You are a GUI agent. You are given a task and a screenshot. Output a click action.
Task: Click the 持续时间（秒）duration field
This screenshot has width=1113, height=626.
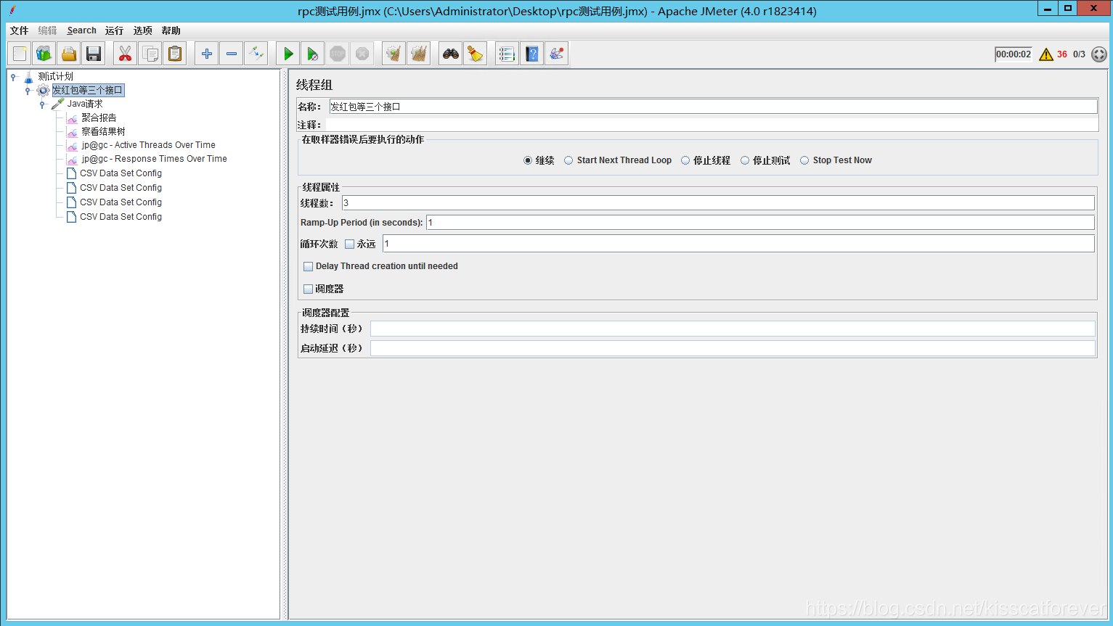(x=733, y=329)
